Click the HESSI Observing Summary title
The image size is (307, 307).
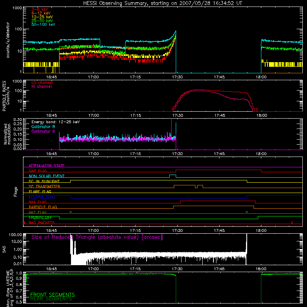click(x=163, y=3)
